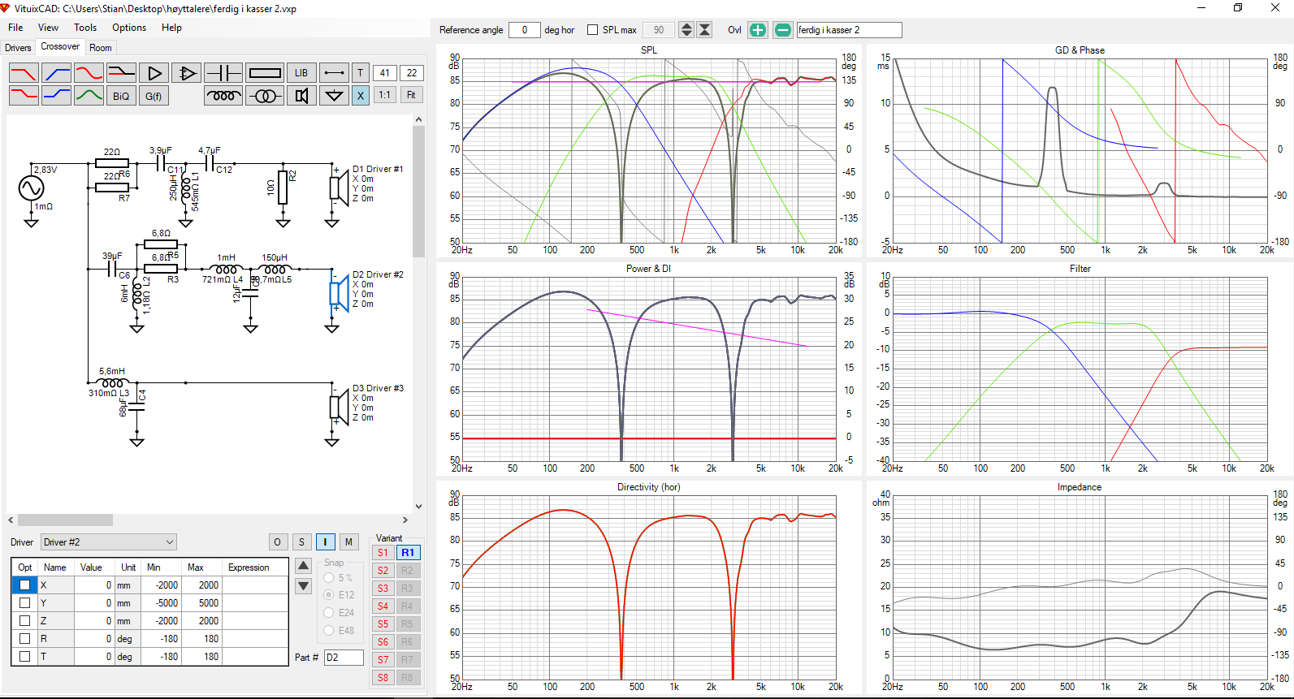Viewport: 1294px width, 699px height.
Task: Toggle the I button beside Driver dropdown
Action: [325, 542]
